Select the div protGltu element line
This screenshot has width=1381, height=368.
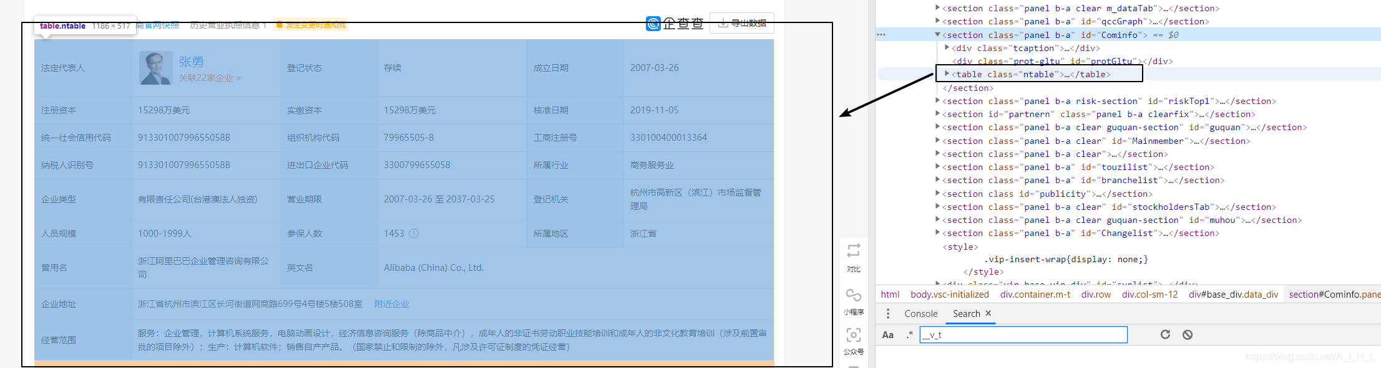pyautogui.click(x=1062, y=61)
